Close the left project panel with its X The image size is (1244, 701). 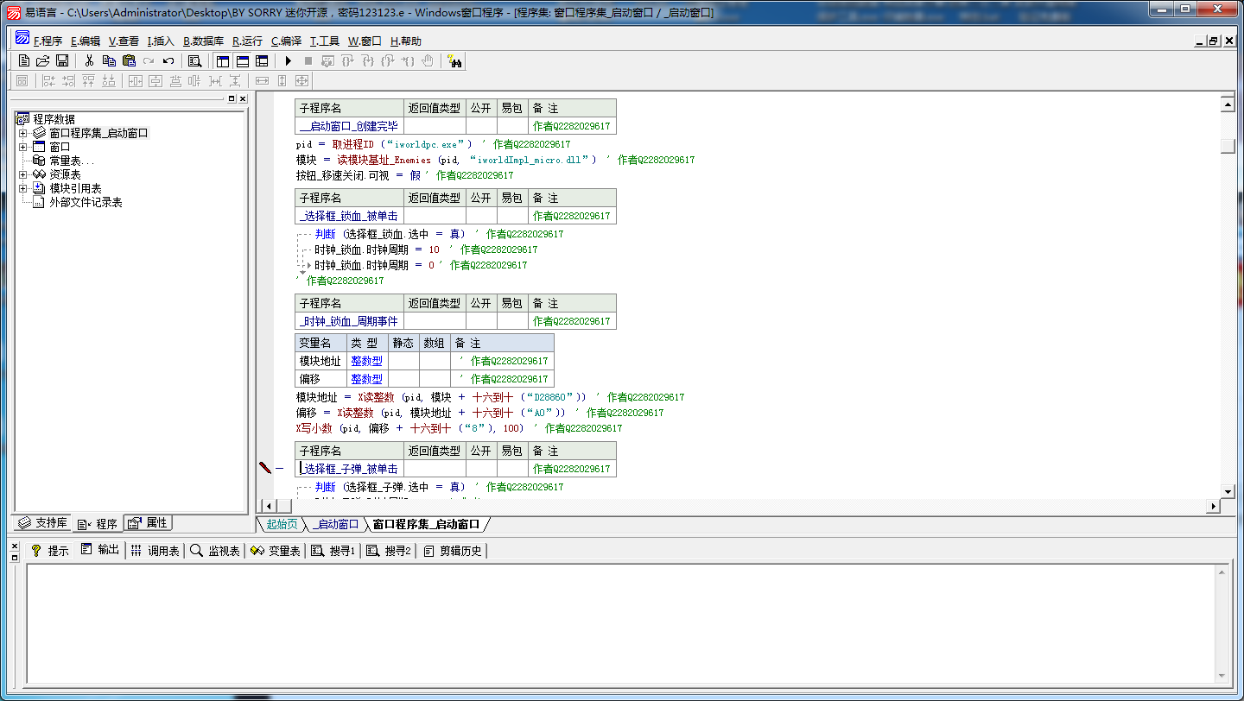(243, 99)
